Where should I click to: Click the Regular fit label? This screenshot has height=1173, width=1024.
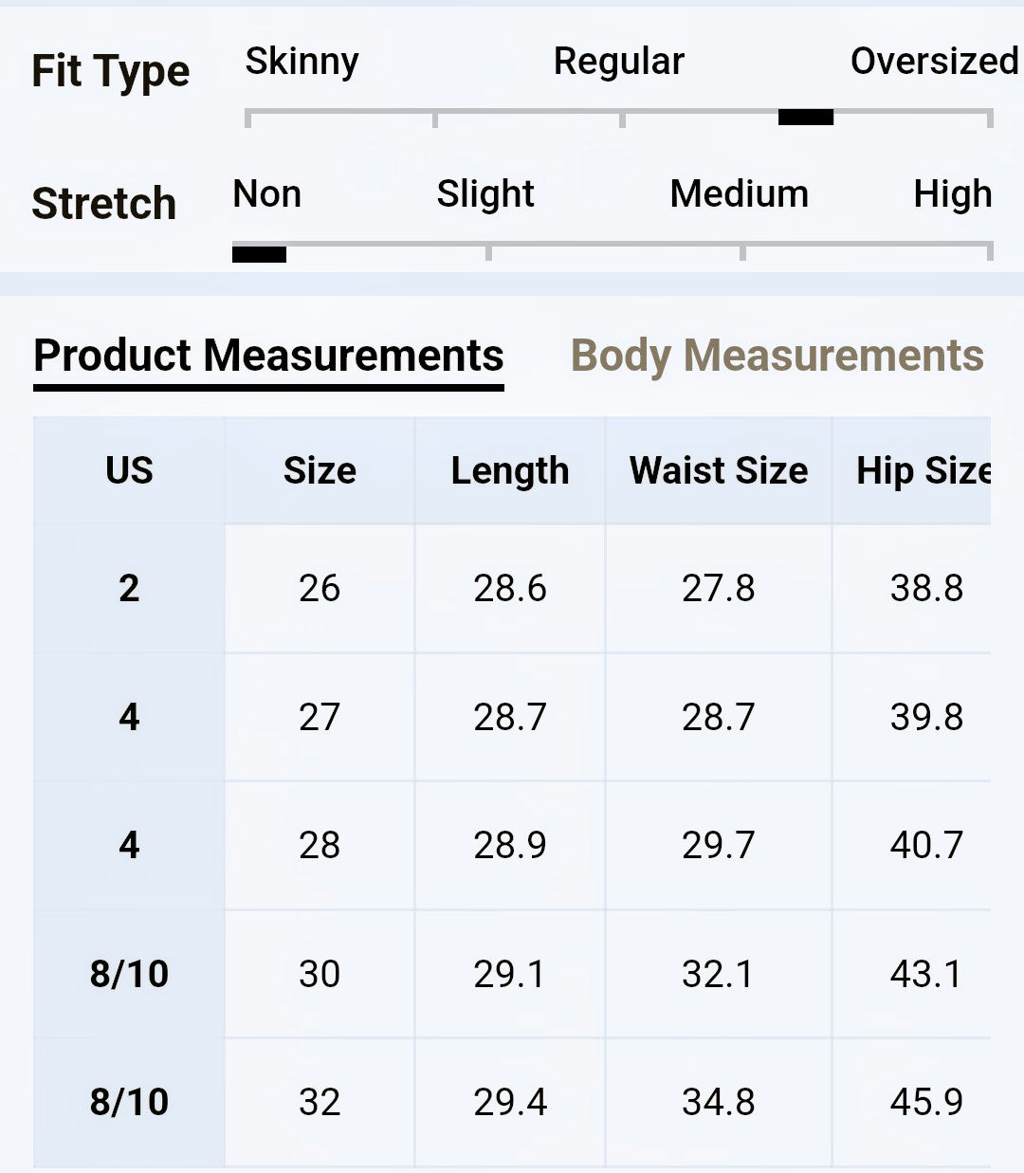click(x=618, y=62)
